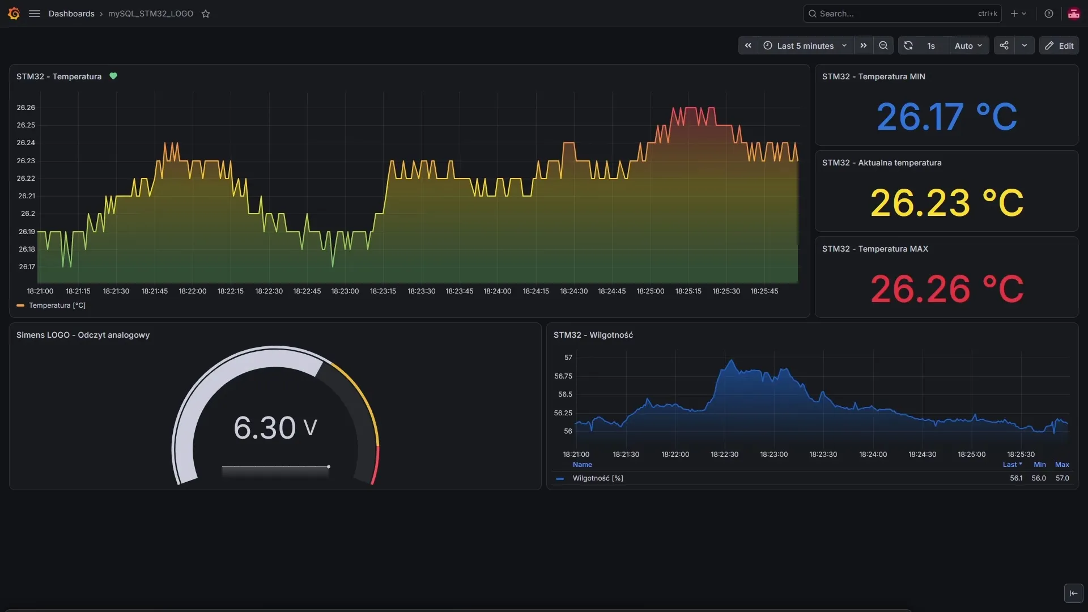The width and height of the screenshot is (1088, 612).
Task: Sort legend by Min column
Action: point(1040,465)
